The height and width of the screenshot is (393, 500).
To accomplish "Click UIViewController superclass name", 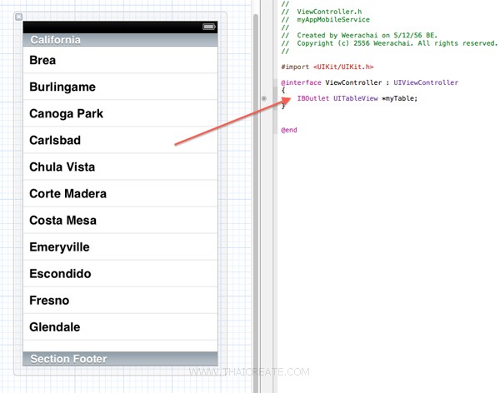I will (x=426, y=82).
